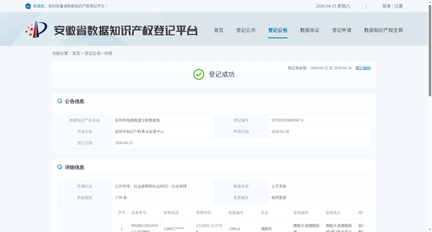Click the 登记撤销 link
The width and height of the screenshot is (432, 232).
click(363, 68)
